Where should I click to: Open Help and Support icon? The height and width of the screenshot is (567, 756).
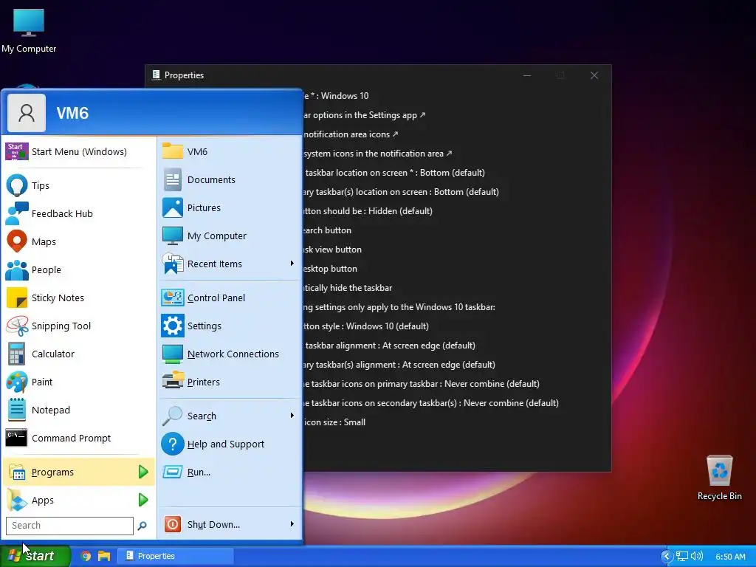(x=173, y=444)
